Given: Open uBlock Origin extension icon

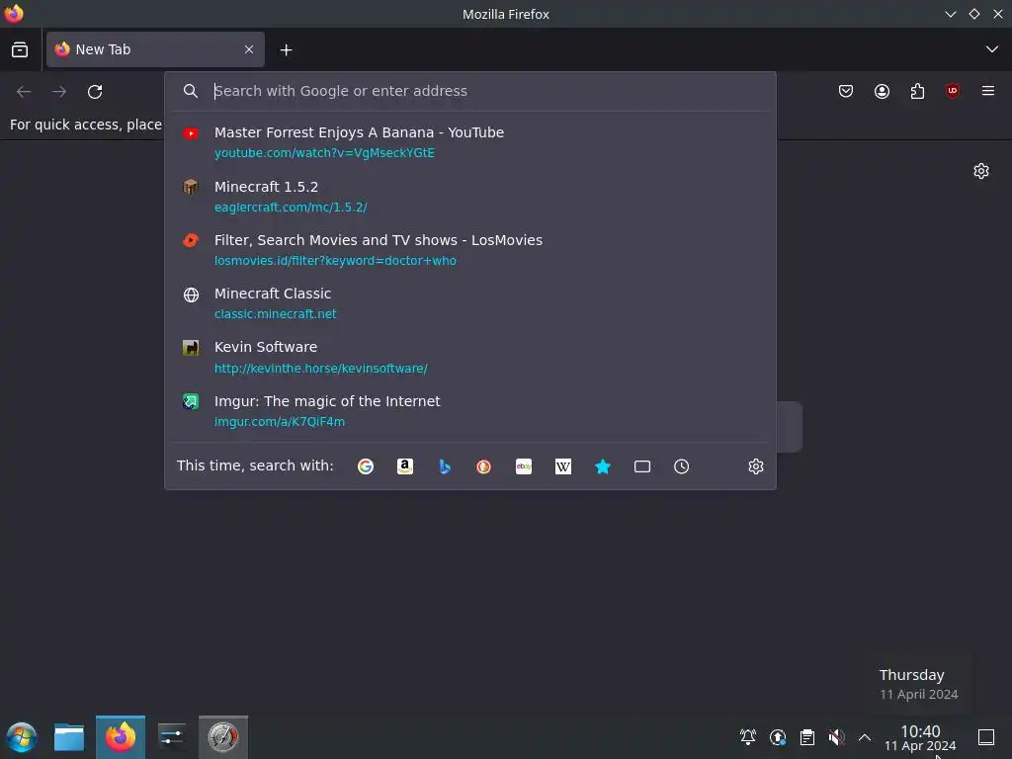Looking at the screenshot, I should [953, 91].
